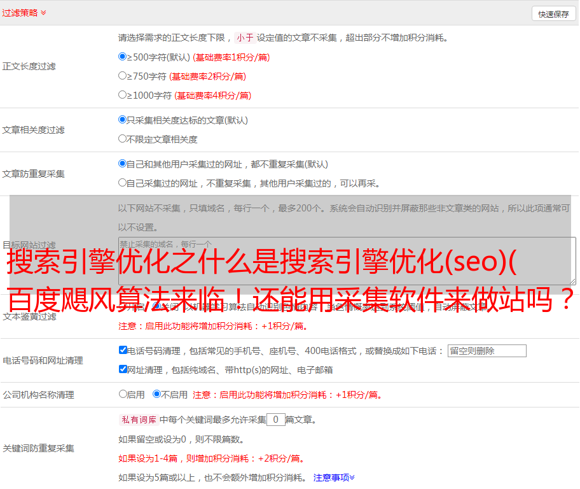Click the per-keyword article count field

(275, 420)
